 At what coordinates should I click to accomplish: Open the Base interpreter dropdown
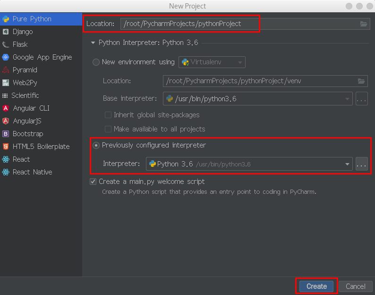257,99
